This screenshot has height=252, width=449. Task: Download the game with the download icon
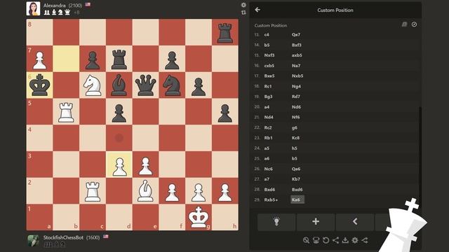(345, 240)
